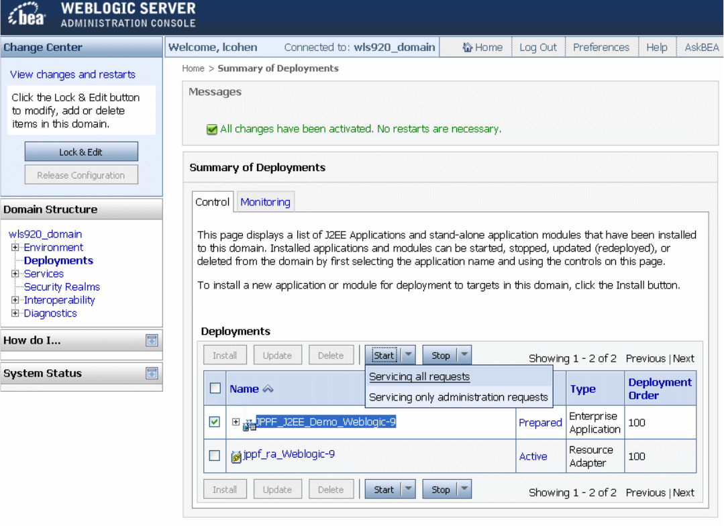Open the top Start button dropdown arrow
The image size is (724, 526).
pyautogui.click(x=408, y=355)
